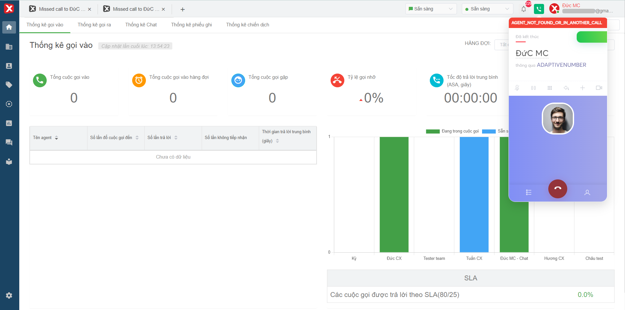The height and width of the screenshot is (310, 625).
Task: Open the Sẵn sàng dropdown with green dot
Action: coord(487,9)
